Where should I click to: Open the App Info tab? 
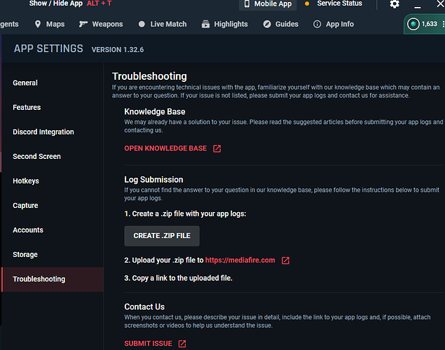tap(334, 24)
